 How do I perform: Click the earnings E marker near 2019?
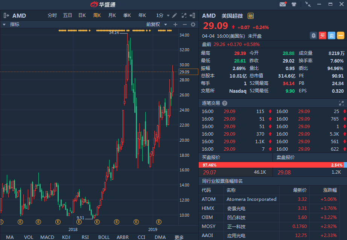pos(159,222)
